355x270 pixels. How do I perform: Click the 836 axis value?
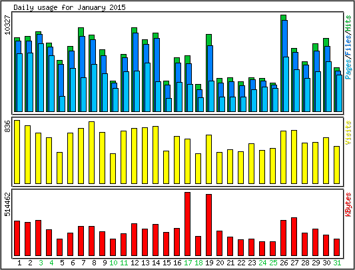coord(8,126)
